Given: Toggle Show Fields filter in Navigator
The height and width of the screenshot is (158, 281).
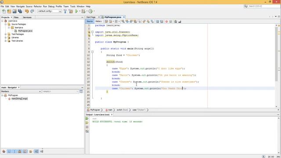Looking at the screenshot, I should [9, 151].
